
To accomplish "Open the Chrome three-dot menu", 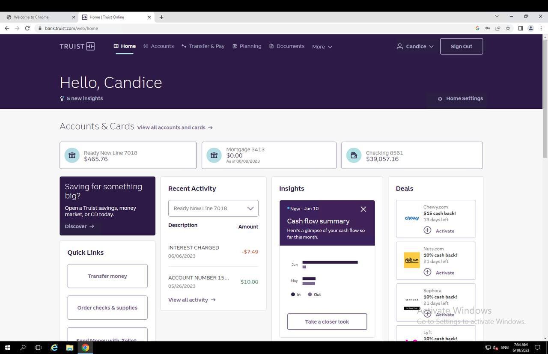I will tap(541, 28).
